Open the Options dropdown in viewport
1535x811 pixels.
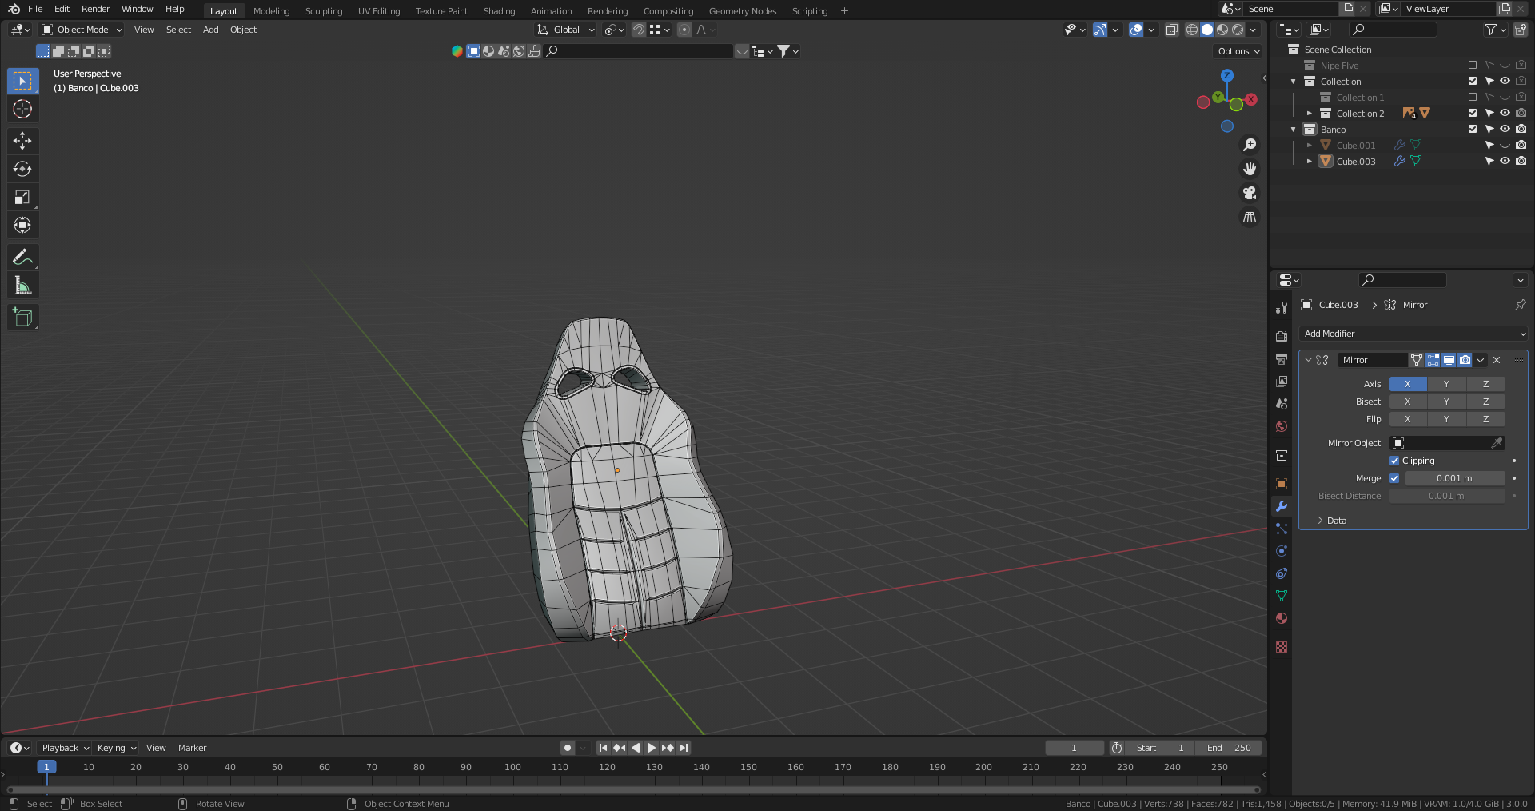point(1238,51)
